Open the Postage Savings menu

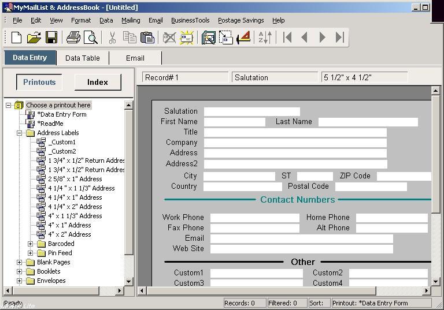tap(240, 20)
